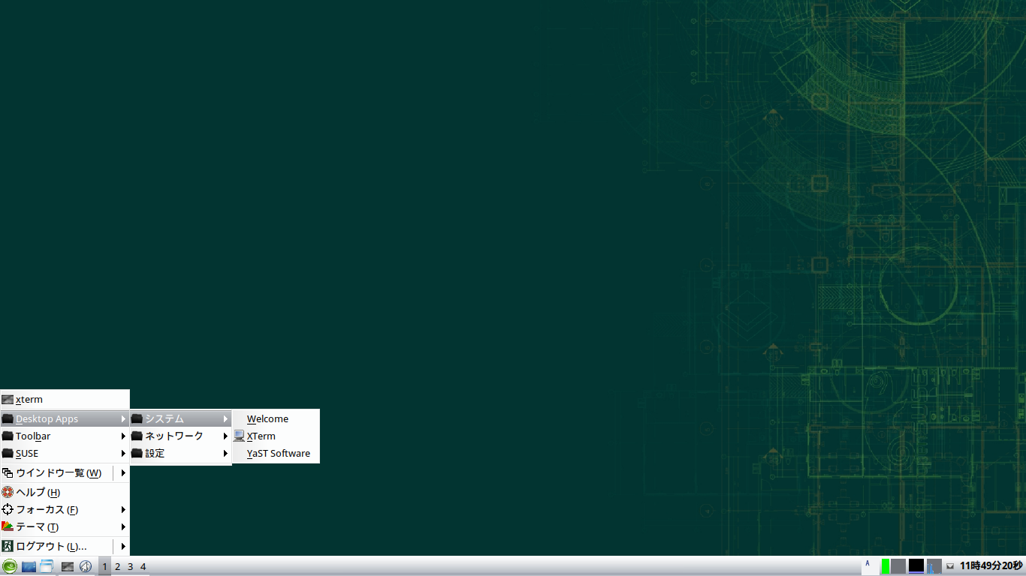The image size is (1026, 576).
Task: Open YaST Software from the submenu
Action: pos(276,454)
